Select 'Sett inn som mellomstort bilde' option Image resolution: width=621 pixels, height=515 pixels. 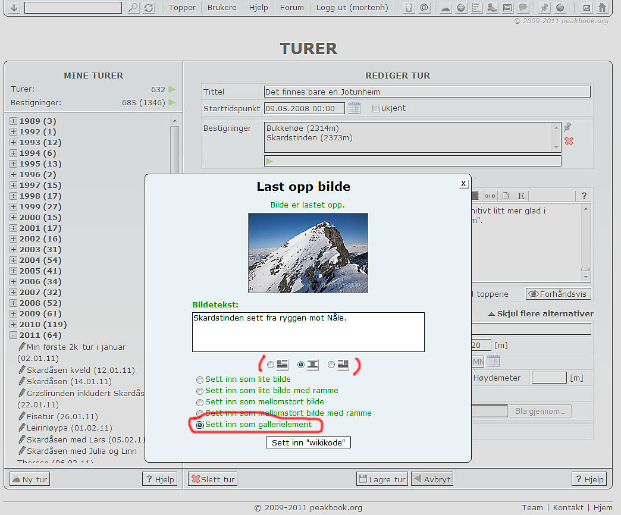pyautogui.click(x=200, y=402)
